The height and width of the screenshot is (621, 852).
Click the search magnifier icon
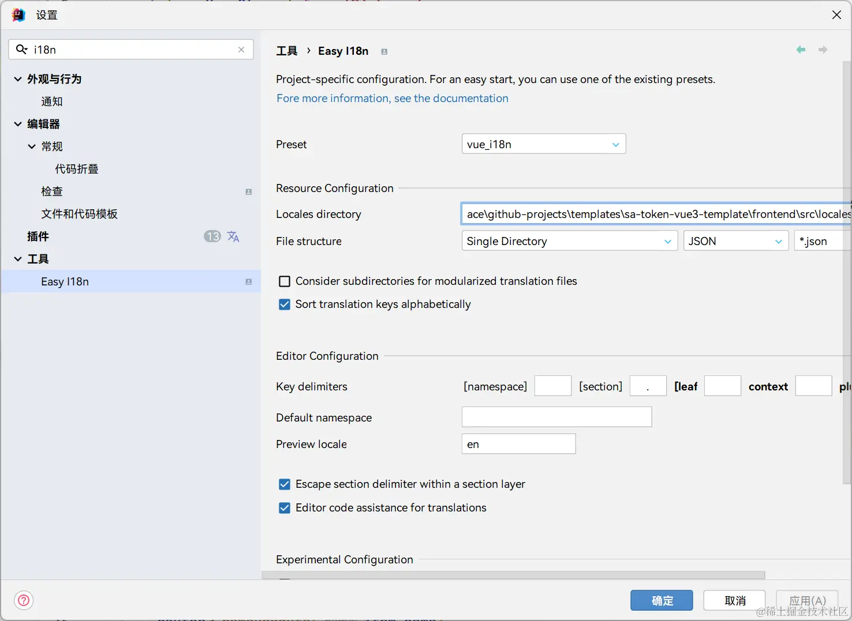pyautogui.click(x=21, y=50)
